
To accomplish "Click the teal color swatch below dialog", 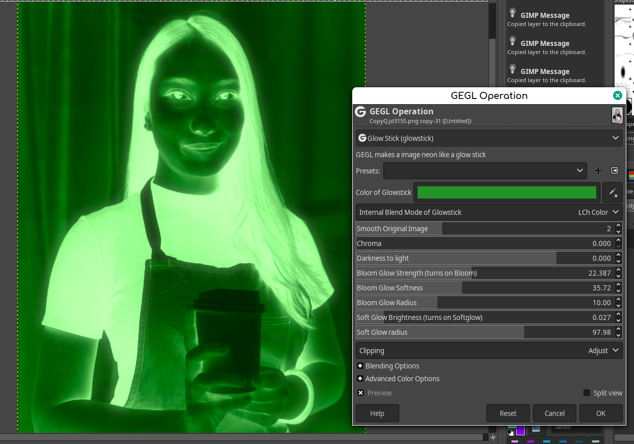I will (512, 427).
